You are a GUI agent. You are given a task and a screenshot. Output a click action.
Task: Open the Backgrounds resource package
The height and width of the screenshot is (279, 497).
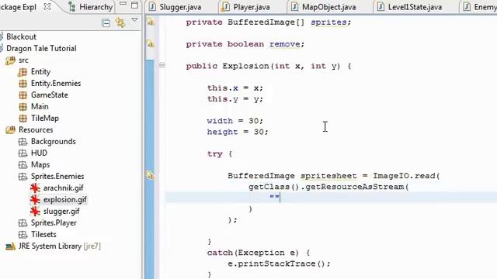point(54,141)
